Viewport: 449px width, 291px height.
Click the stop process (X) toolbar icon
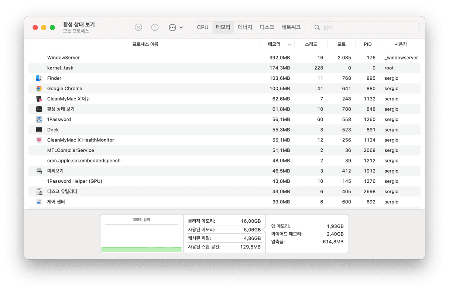click(x=138, y=27)
